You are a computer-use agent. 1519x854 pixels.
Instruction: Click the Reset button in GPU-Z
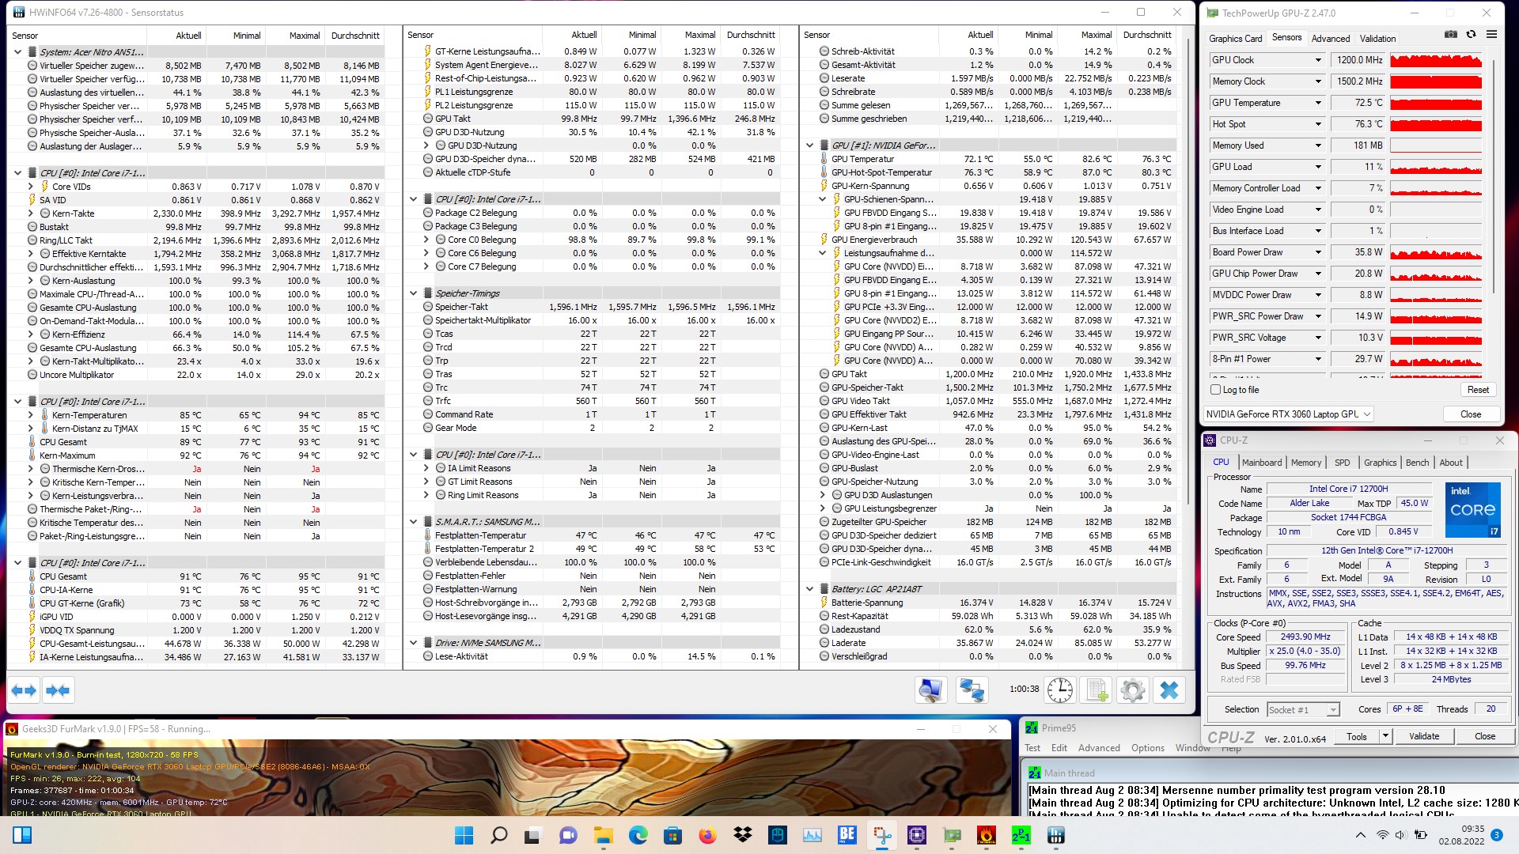tap(1477, 390)
